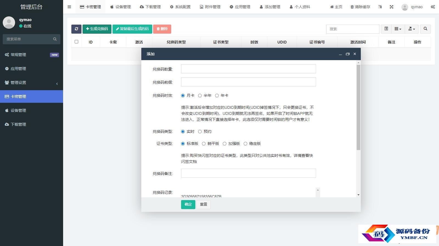Image resolution: width=439 pixels, height=246 pixels.
Task: Click 复制最后生成的码 button
Action: (132, 29)
